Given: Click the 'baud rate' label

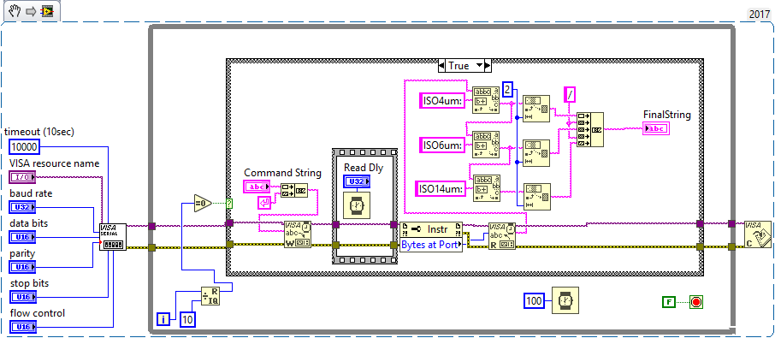Looking at the screenshot, I should 31,193.
